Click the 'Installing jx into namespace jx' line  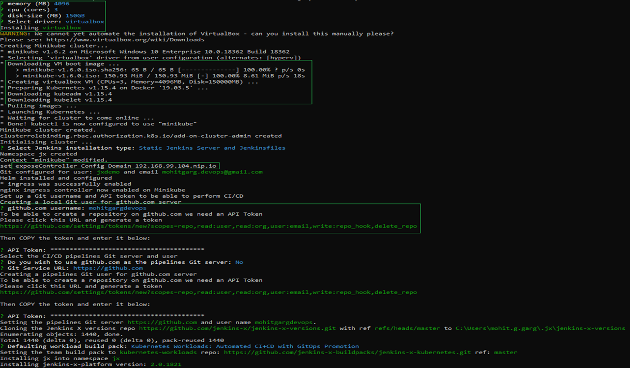click(x=59, y=359)
